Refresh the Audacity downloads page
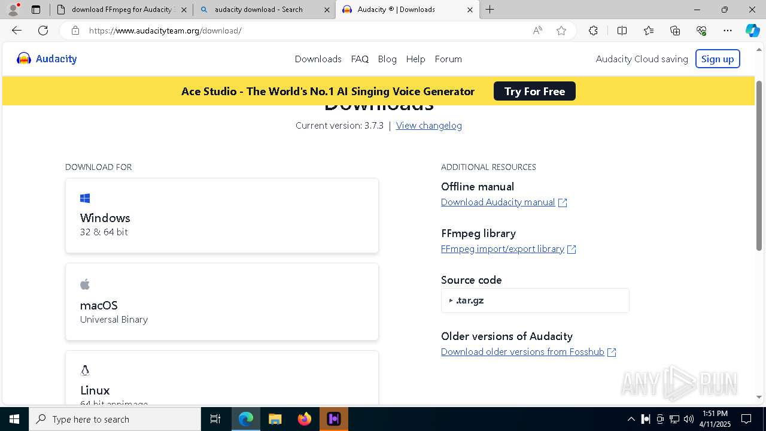This screenshot has width=766, height=431. click(x=43, y=31)
